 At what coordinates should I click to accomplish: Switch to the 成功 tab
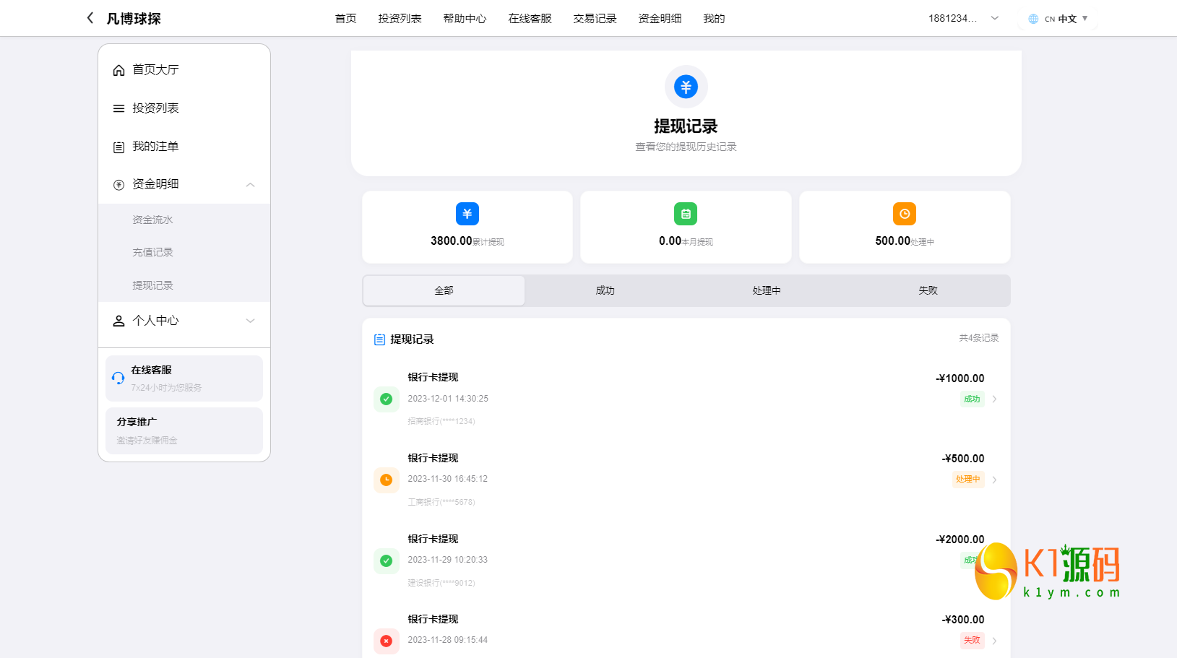pos(605,290)
